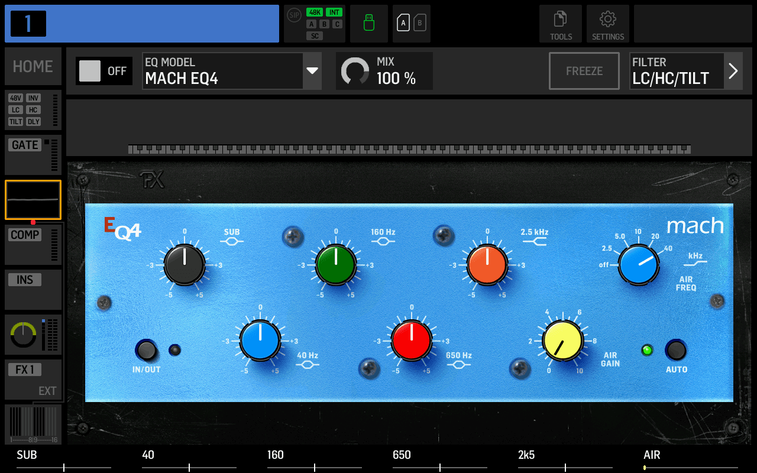Open the Settings gear

coord(608,24)
